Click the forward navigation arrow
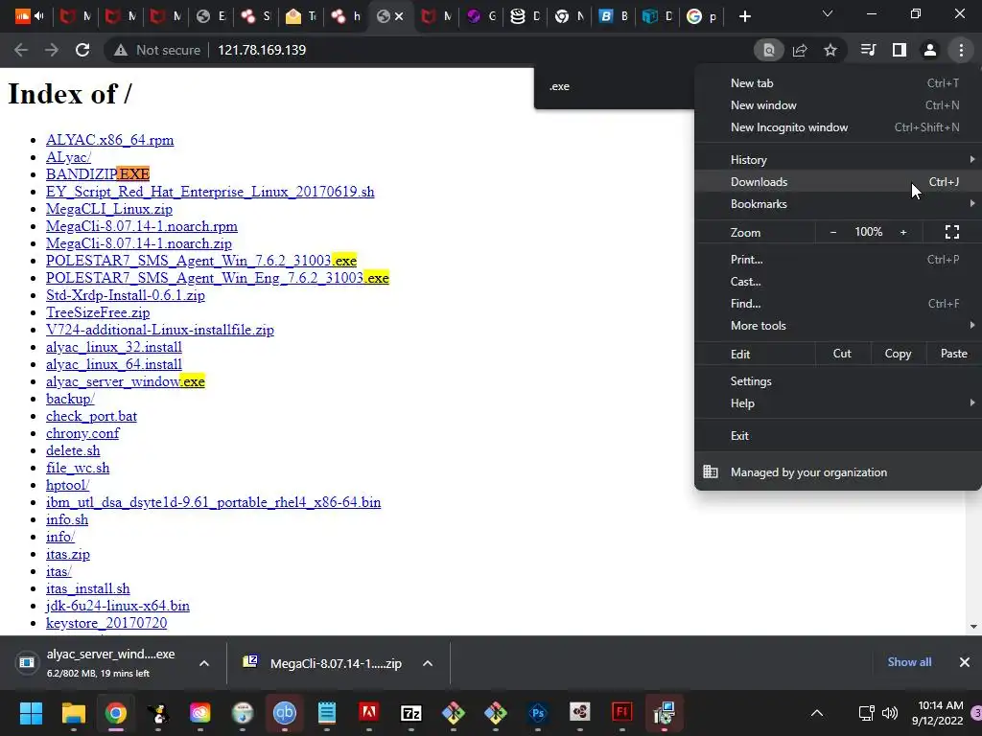 coord(52,50)
